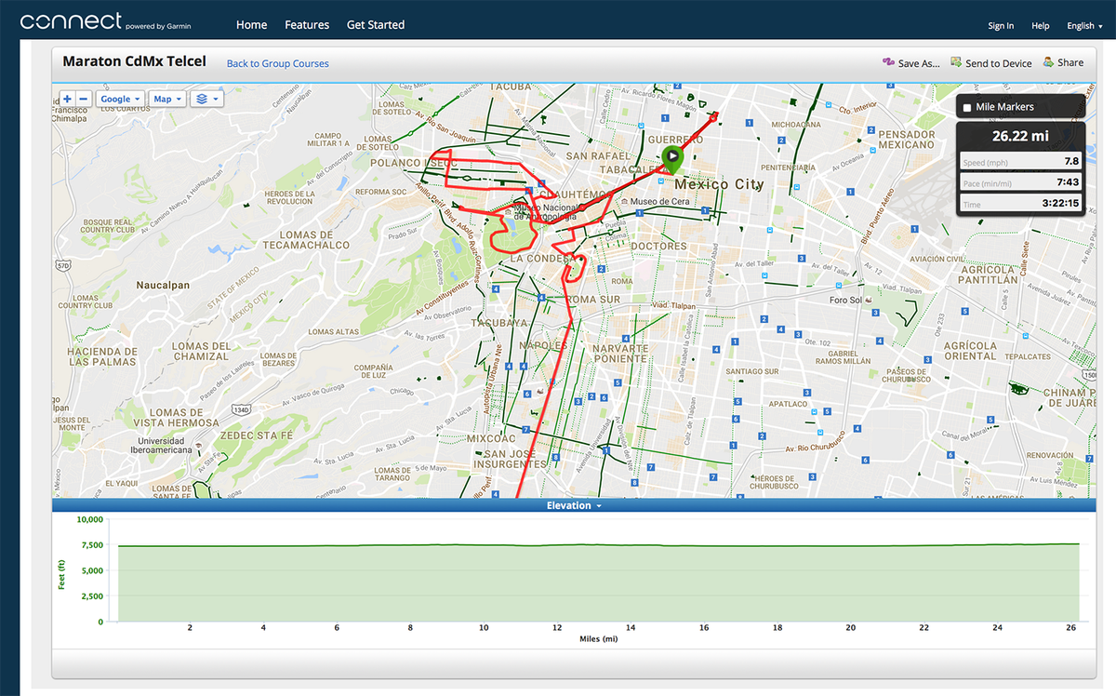Click the Speed (mph) value 7.8
1116x696 pixels.
[1071, 161]
